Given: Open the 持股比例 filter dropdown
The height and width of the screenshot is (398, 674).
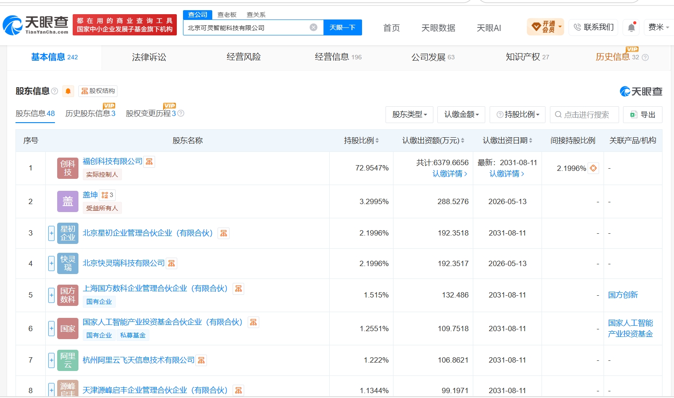Looking at the screenshot, I should click(518, 115).
